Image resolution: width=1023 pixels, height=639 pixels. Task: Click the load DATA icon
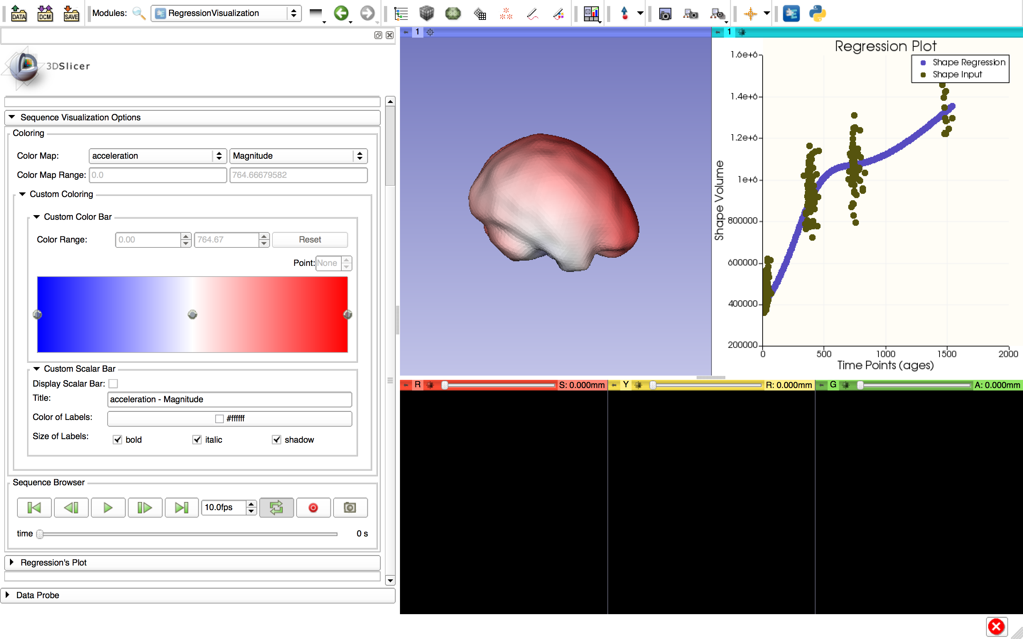point(18,13)
